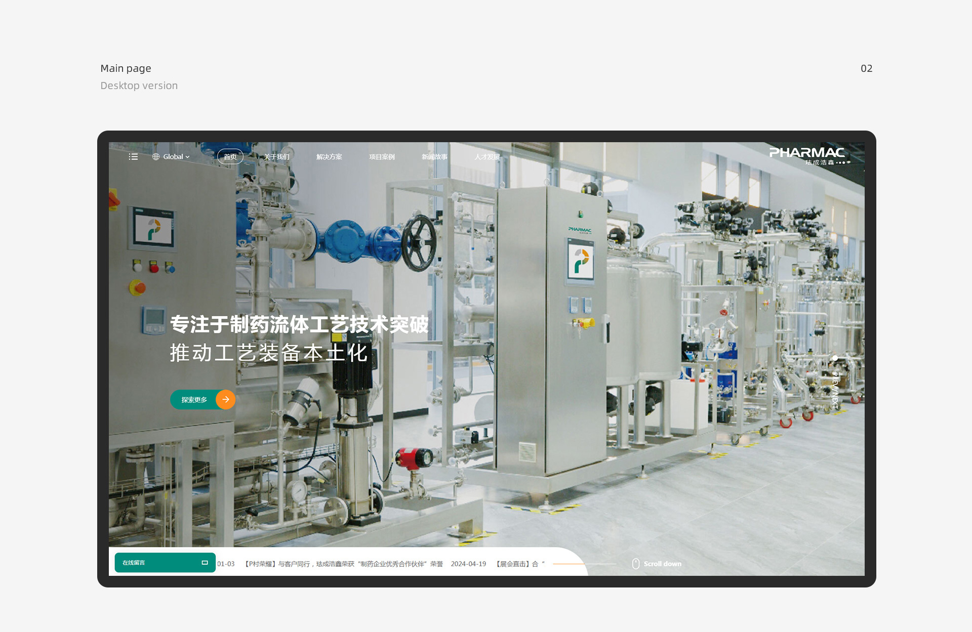This screenshot has height=632, width=972.
Task: Open the hamburger list menu icon
Action: coord(133,157)
